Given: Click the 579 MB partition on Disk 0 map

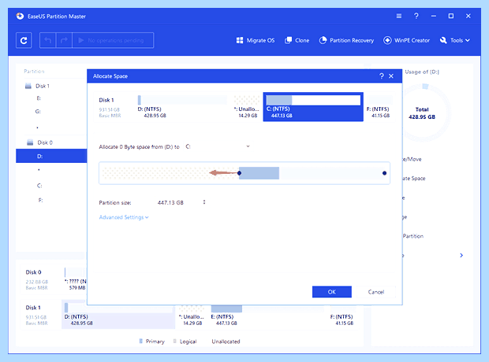Looking at the screenshot, I should (75, 279).
